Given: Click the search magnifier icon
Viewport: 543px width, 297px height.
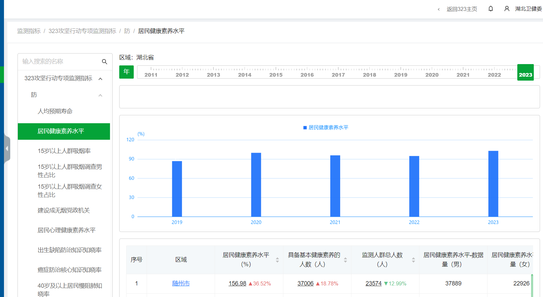Looking at the screenshot, I should [104, 62].
